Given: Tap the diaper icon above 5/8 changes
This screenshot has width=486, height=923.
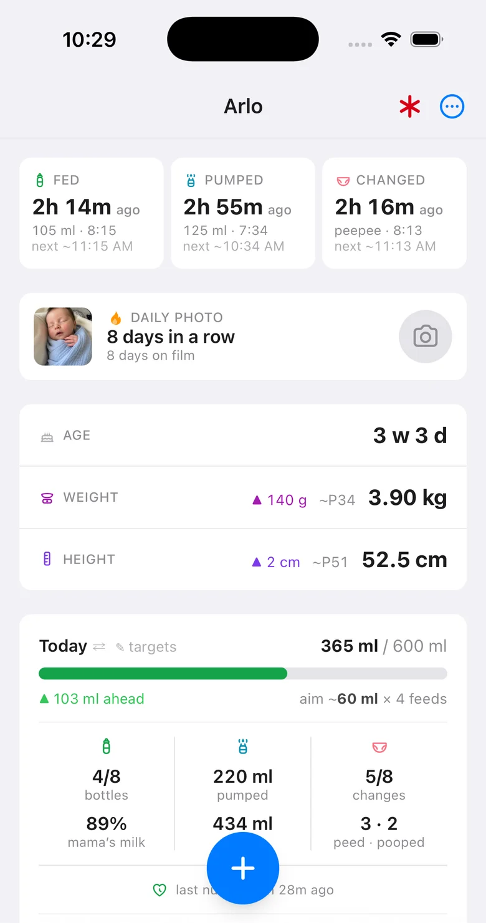Looking at the screenshot, I should (x=379, y=747).
